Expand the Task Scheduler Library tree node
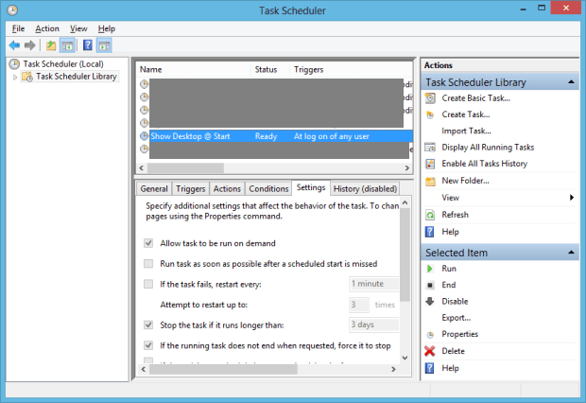The height and width of the screenshot is (403, 586). (15, 77)
